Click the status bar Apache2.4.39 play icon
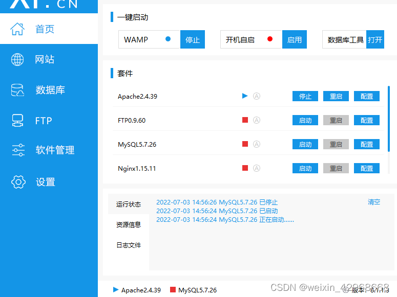 click(116, 289)
